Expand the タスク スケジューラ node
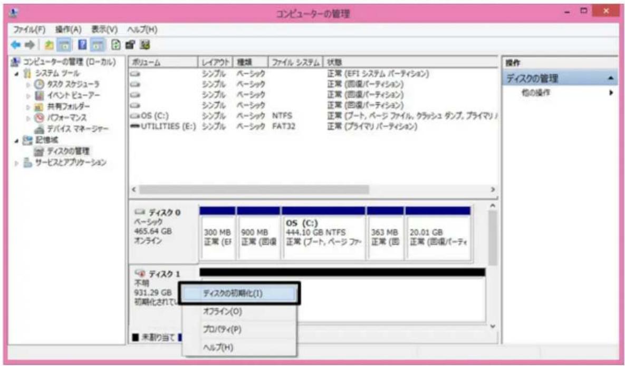 [x=28, y=85]
